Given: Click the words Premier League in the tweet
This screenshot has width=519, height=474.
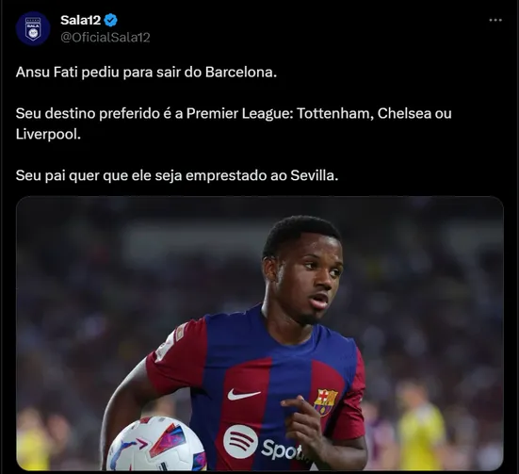Looking at the screenshot, I should click(239, 114).
